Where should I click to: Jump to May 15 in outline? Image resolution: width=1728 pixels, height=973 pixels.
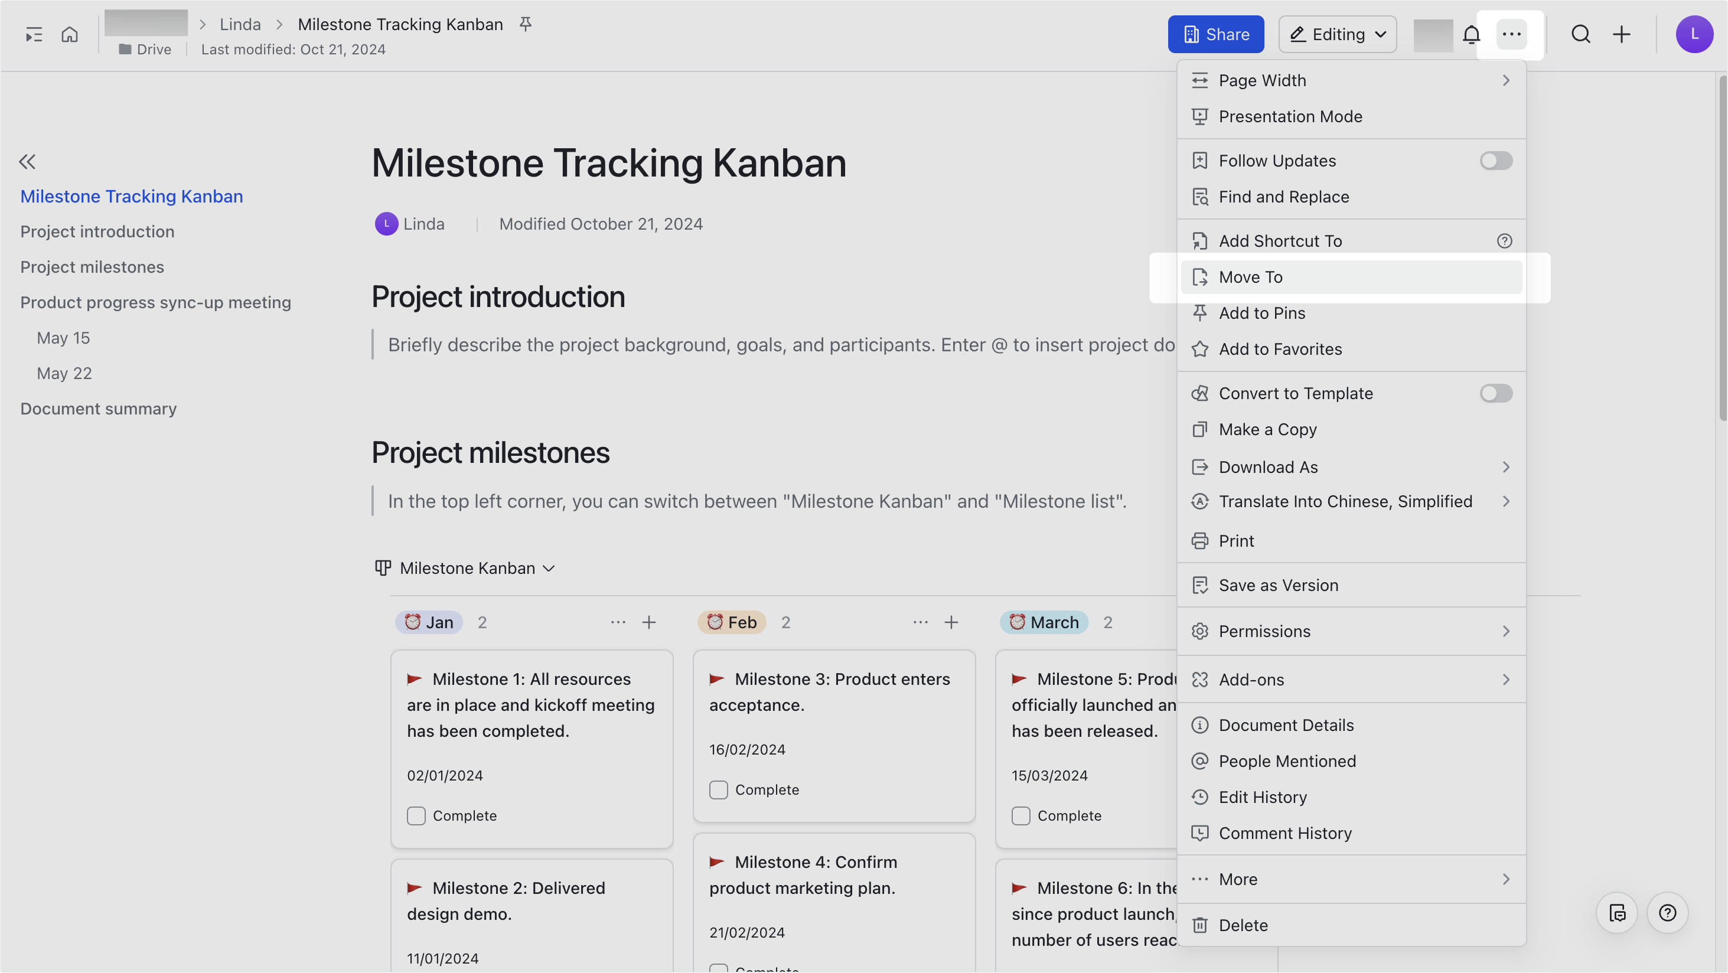(x=63, y=339)
